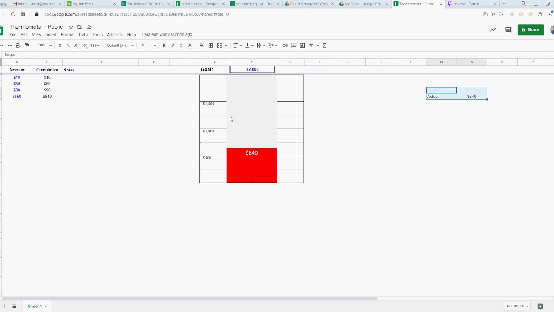Open 'Last edit was seconds ago' link
Screen dimensions: 554x312
tap(167, 35)
